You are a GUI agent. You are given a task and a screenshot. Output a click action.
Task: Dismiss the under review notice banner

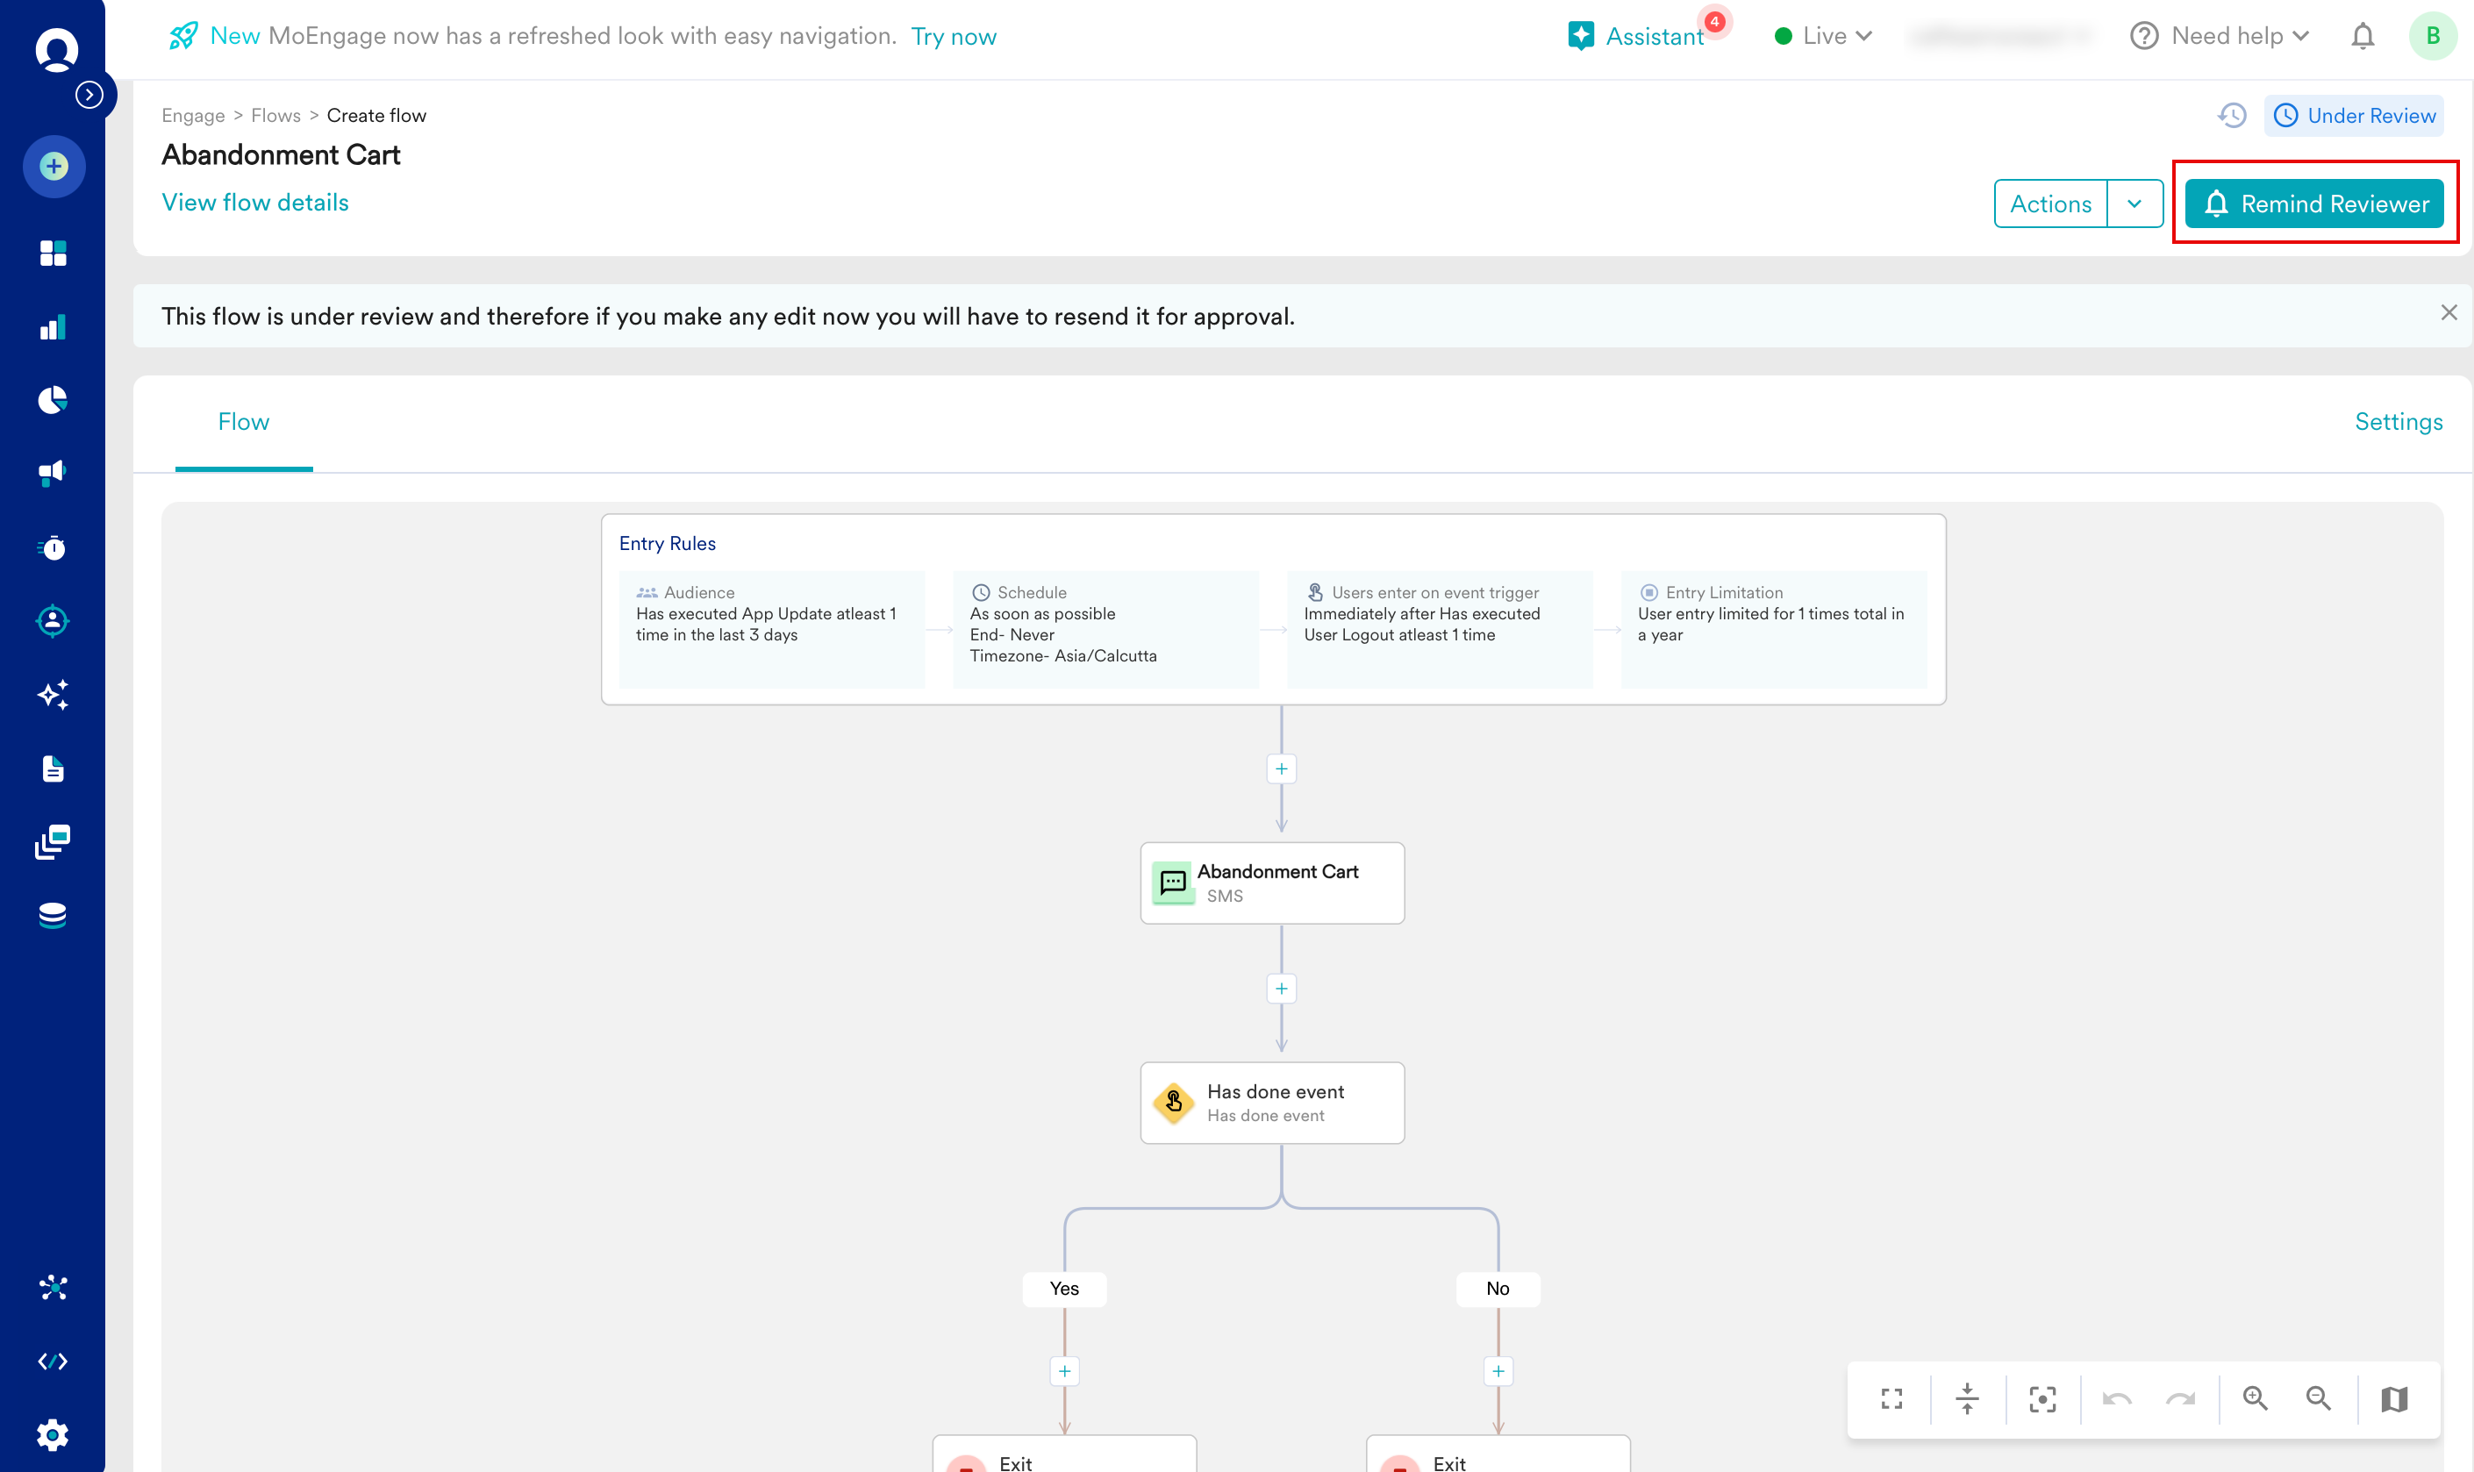click(x=2449, y=313)
